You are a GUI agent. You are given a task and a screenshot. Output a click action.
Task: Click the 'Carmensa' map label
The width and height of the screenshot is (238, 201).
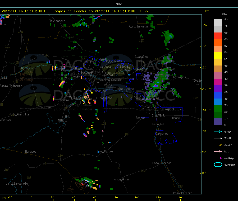[x=162, y=134]
